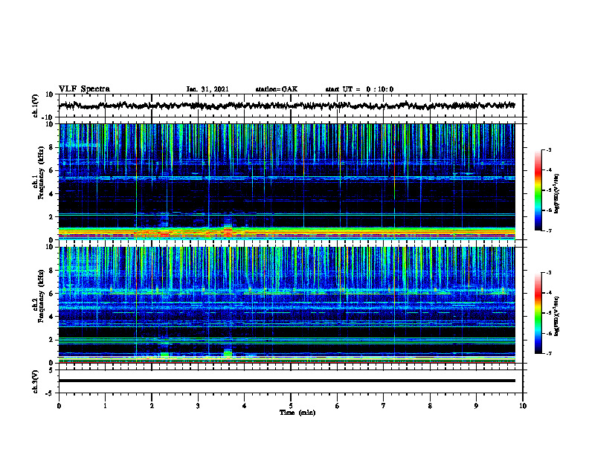Click the "VLF Spectra" plot title
The width and height of the screenshot is (589, 455).
tap(84, 89)
